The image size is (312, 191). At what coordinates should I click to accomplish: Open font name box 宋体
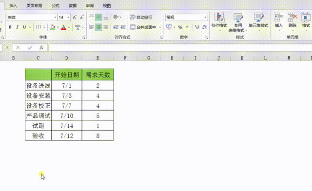32,18
